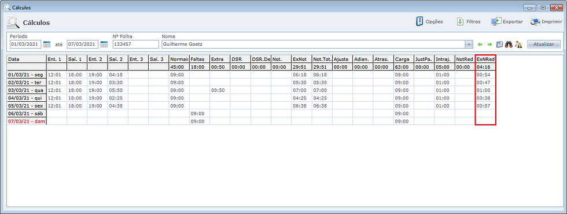Screen dimensions: 567x214
Task: Open the Filtros tool
Action: click(x=468, y=22)
